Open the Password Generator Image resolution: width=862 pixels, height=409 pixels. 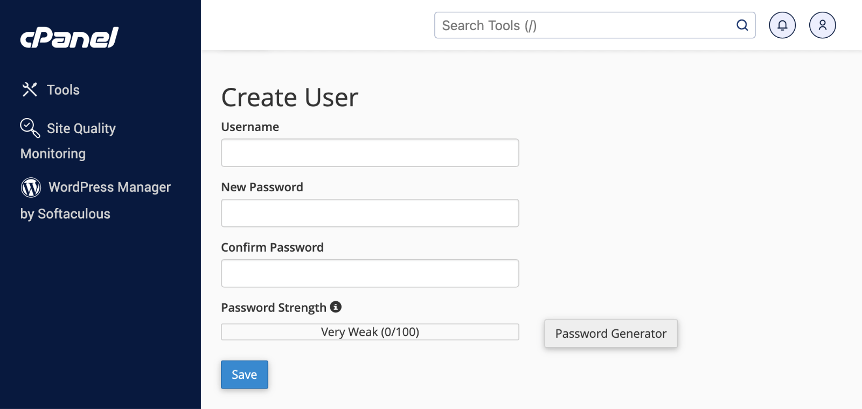click(610, 334)
